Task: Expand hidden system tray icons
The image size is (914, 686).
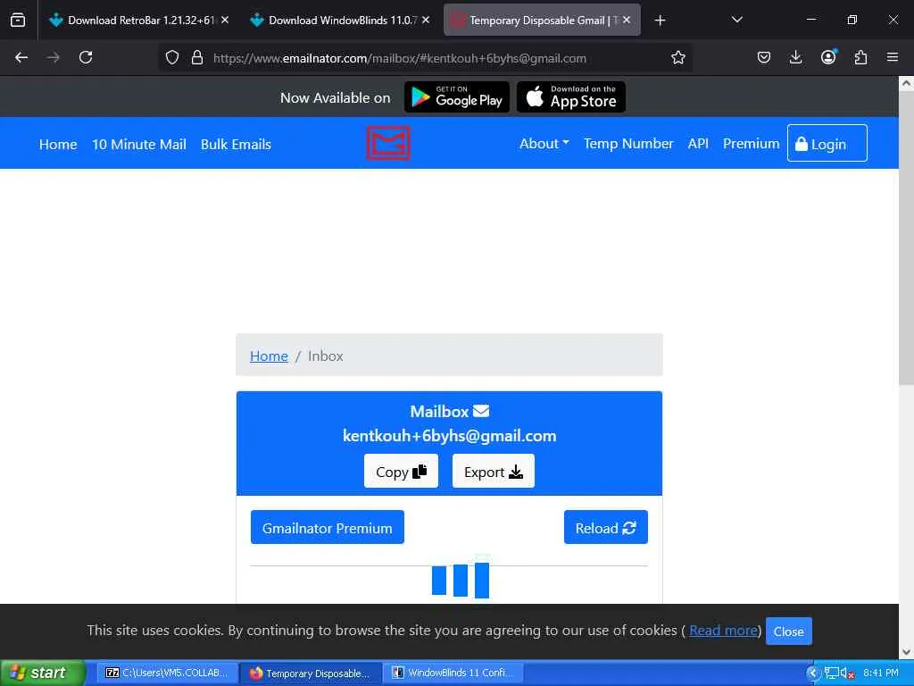Action: pos(812,673)
